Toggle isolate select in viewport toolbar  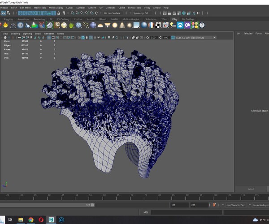(127, 38)
